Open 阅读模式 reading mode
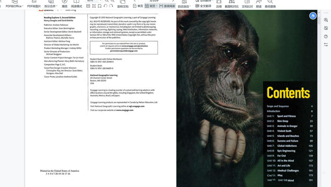This screenshot has width=331, height=187. (76, 6)
